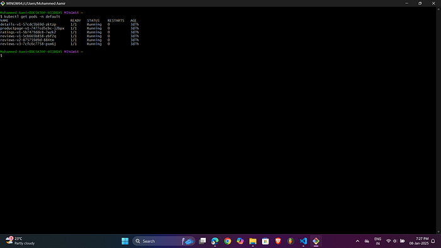Open the Copilot app on taskbar
The width and height of the screenshot is (441, 248).
click(240, 241)
